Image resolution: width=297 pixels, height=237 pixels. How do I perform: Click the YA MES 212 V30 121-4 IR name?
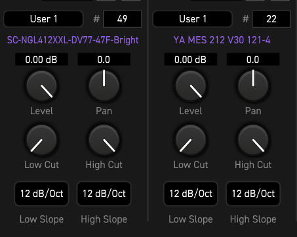pos(222,40)
